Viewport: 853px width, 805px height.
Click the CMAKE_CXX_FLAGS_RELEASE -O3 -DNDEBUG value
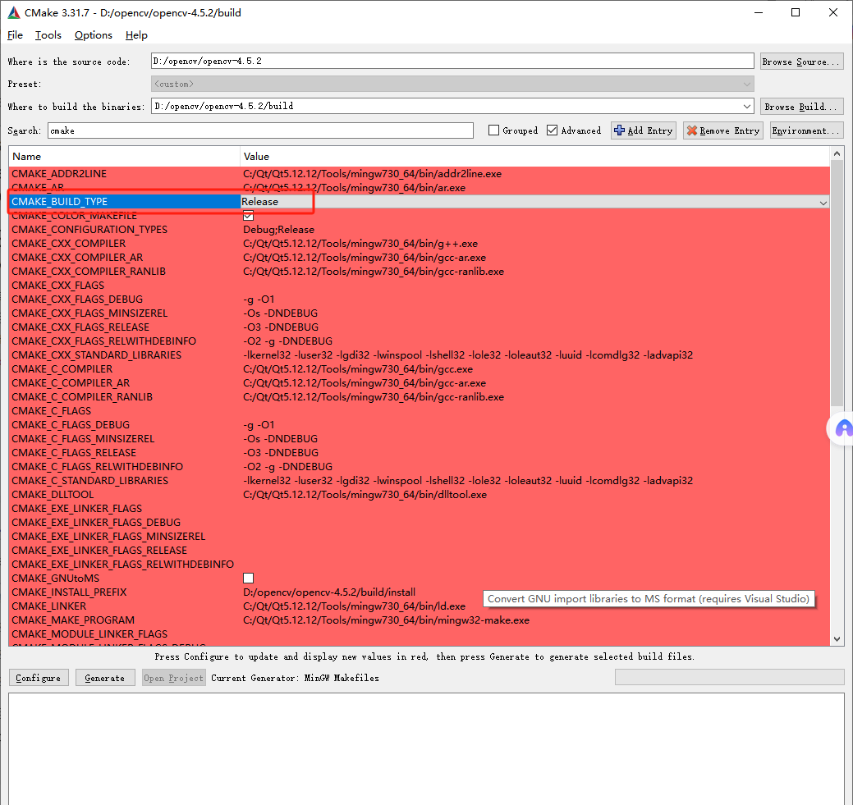click(x=281, y=327)
